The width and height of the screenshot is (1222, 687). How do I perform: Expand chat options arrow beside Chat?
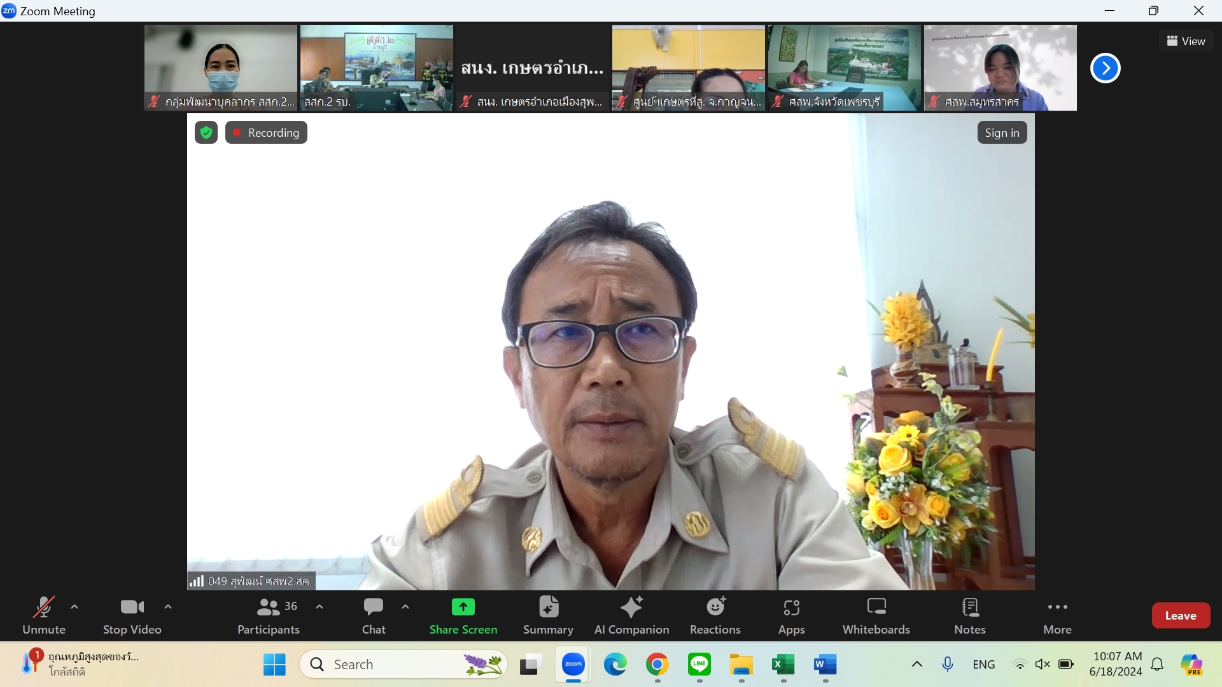405,607
